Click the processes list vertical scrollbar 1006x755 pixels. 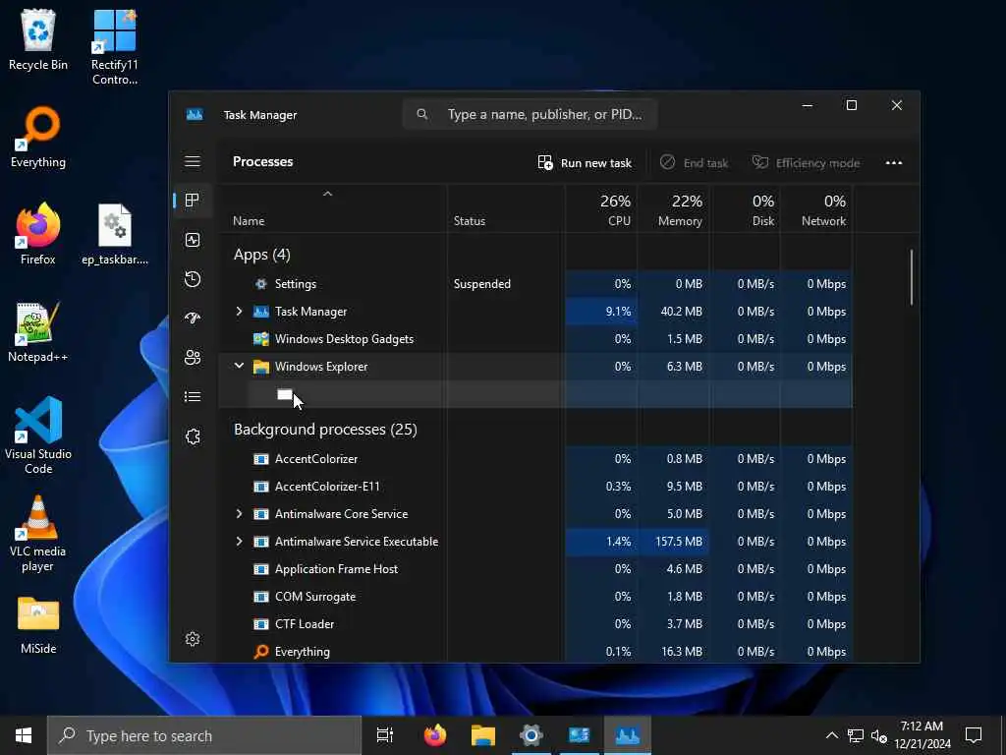click(911, 277)
